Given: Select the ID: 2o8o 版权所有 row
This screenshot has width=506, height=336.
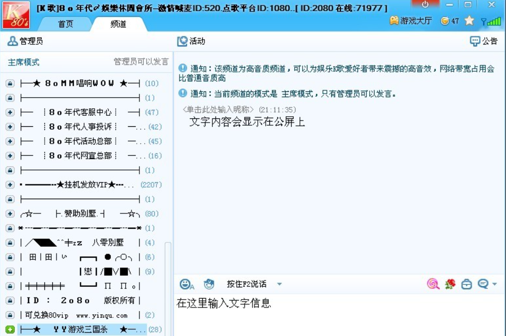Looking at the screenshot, I should 80,301.
